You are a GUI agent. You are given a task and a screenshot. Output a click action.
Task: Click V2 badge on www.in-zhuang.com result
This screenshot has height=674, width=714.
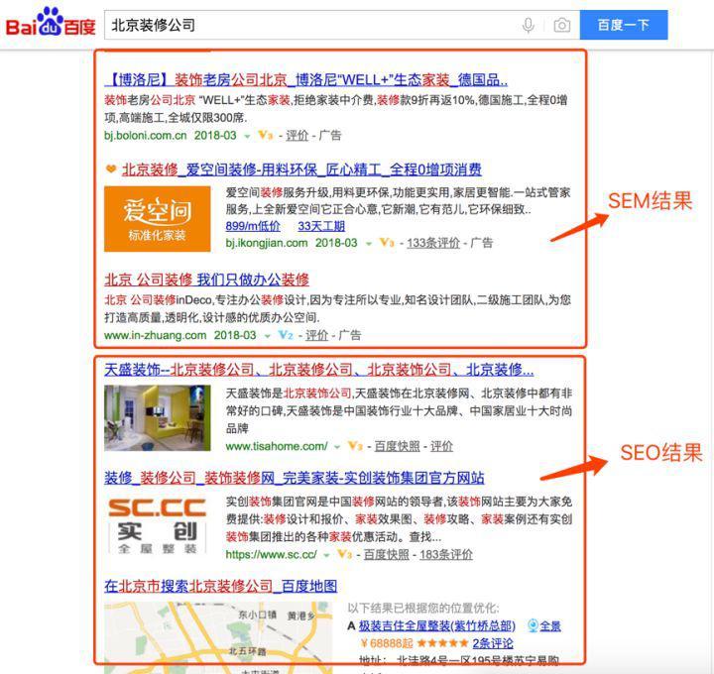[285, 335]
